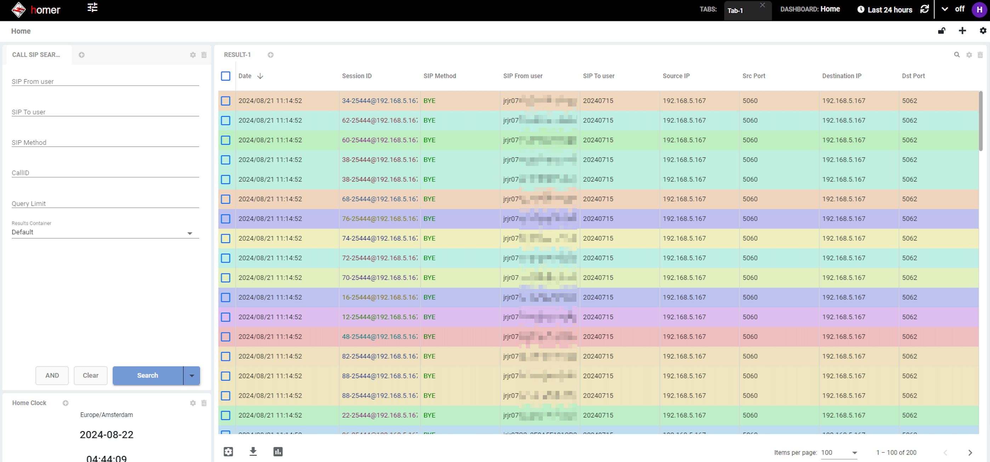
Task: Delete the Call SIP Search widget via trash icon
Action: [x=204, y=55]
